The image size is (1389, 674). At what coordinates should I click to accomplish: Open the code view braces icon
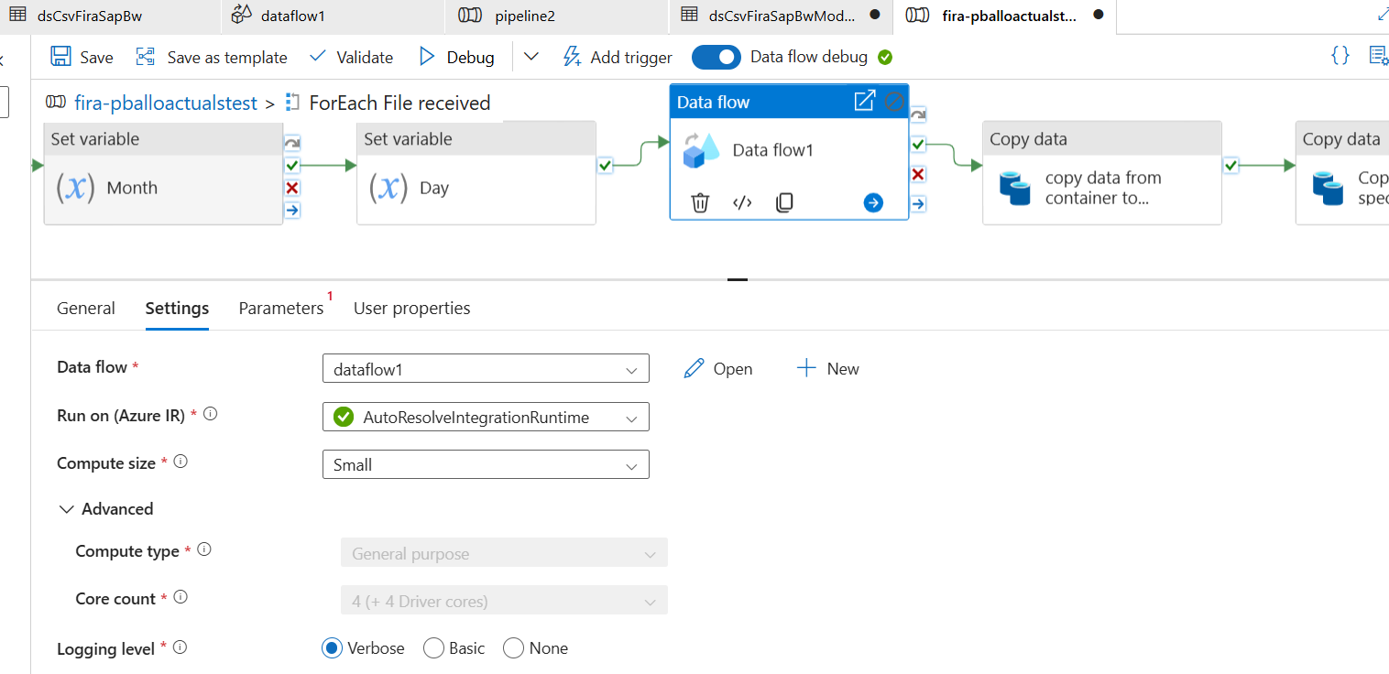tap(1340, 56)
